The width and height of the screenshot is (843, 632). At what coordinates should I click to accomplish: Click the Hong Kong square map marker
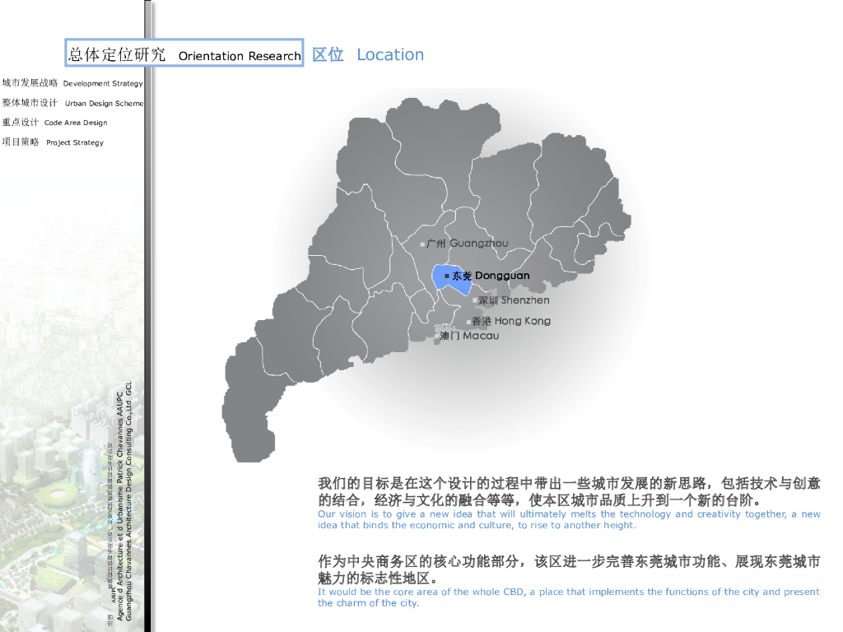point(468,322)
